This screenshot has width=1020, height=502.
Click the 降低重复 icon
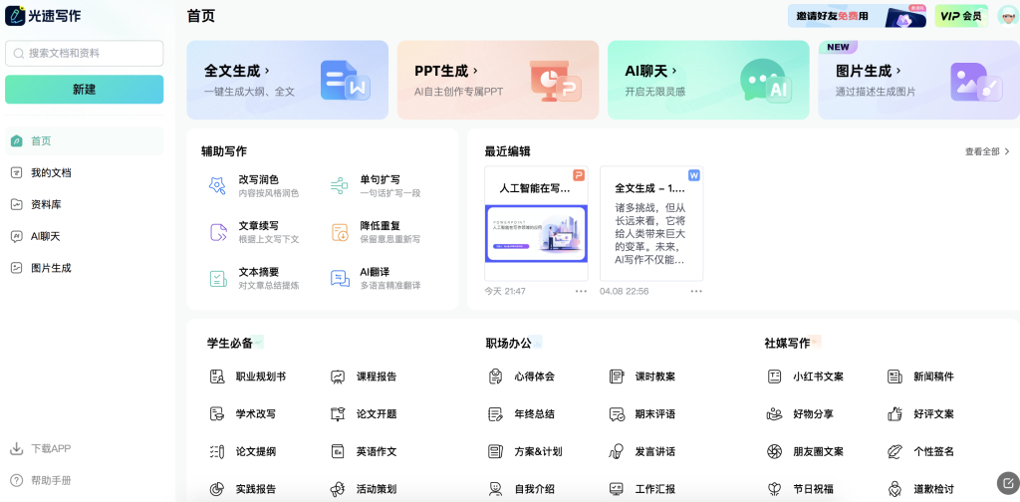[339, 232]
